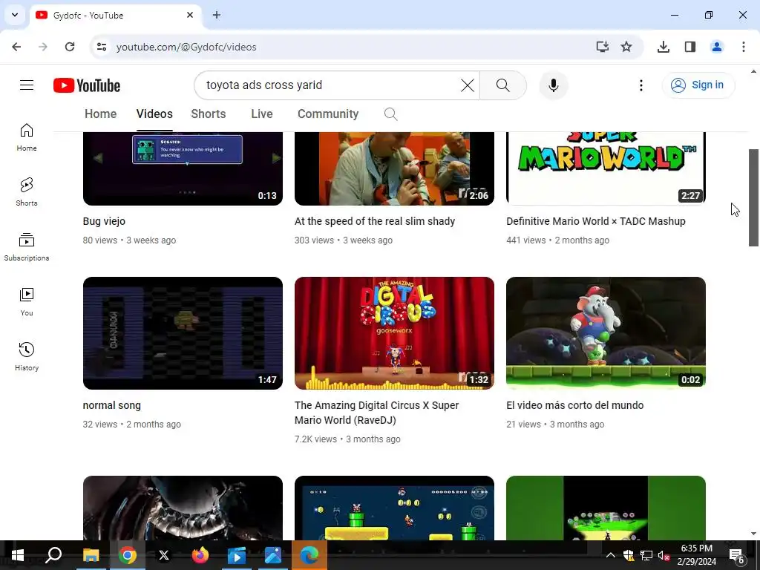Open Shorts in the left sidebar
This screenshot has width=760, height=570.
pyautogui.click(x=27, y=192)
